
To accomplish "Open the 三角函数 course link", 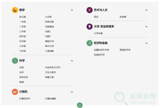I will [x=49, y=51].
